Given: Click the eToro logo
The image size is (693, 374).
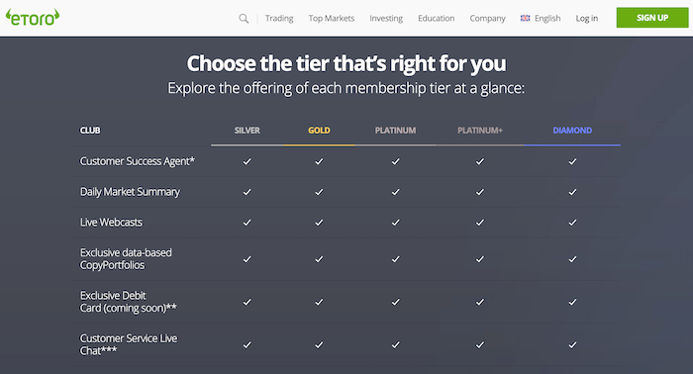Looking at the screenshot, I should [x=33, y=18].
